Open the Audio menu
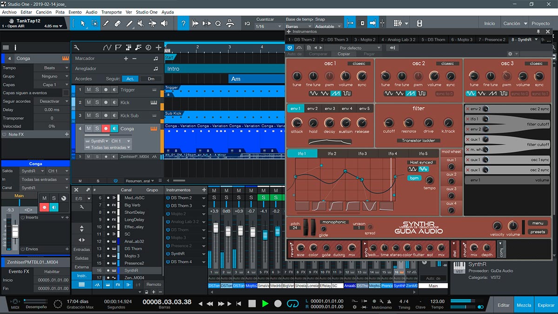The image size is (558, 314). pos(92,12)
